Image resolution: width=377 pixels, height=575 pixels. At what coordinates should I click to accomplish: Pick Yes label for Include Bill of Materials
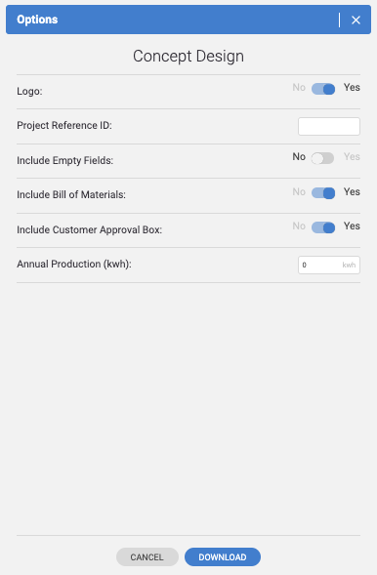click(352, 191)
